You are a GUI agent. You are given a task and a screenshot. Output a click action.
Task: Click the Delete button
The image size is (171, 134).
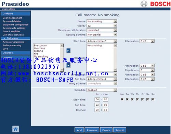point(106,130)
